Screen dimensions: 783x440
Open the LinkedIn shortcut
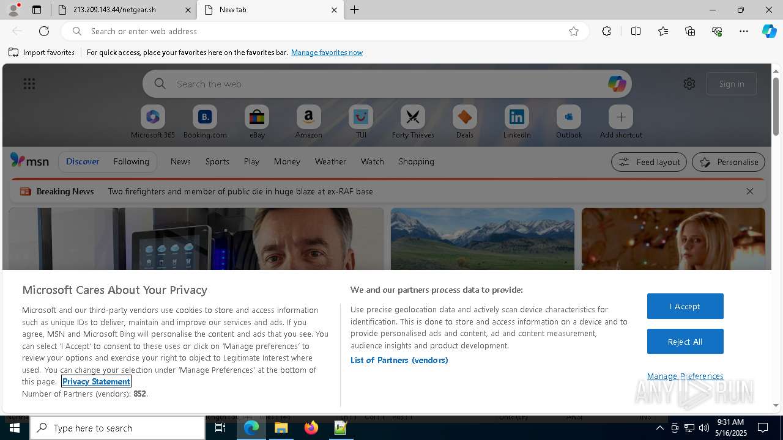(517, 122)
